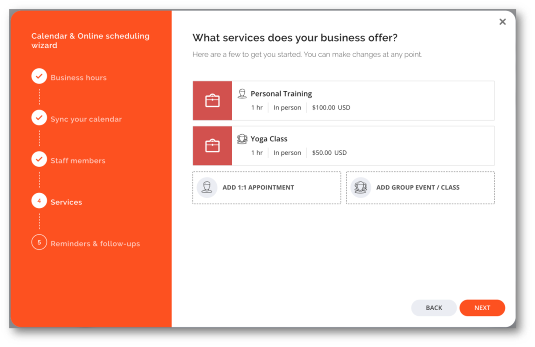Click the BACK button
Image resolution: width=535 pixels, height=347 pixels.
pos(434,308)
